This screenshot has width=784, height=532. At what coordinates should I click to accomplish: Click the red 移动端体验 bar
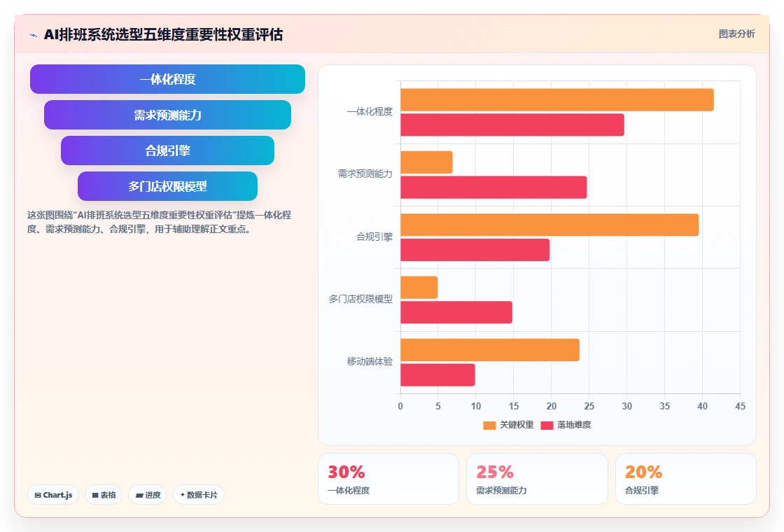click(437, 375)
